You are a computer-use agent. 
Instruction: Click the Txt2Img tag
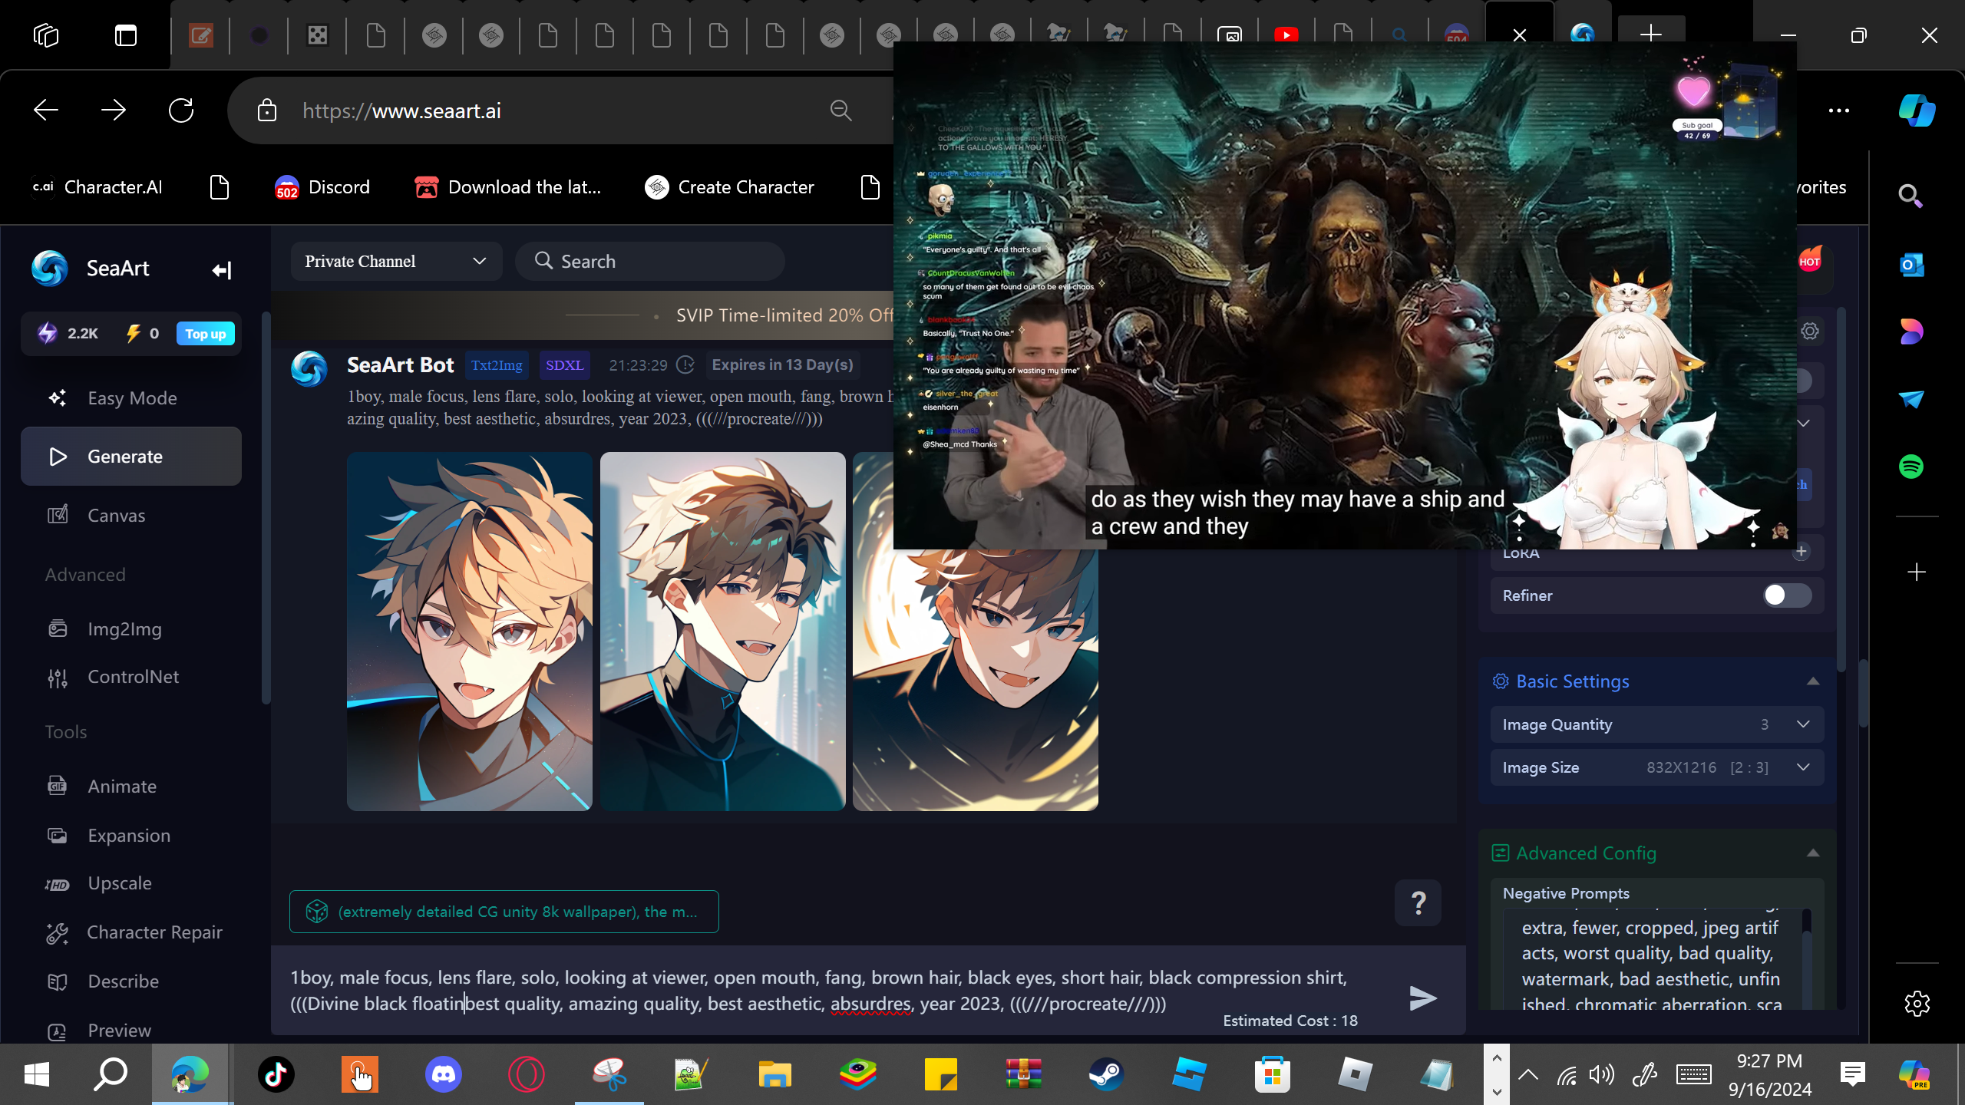497,365
